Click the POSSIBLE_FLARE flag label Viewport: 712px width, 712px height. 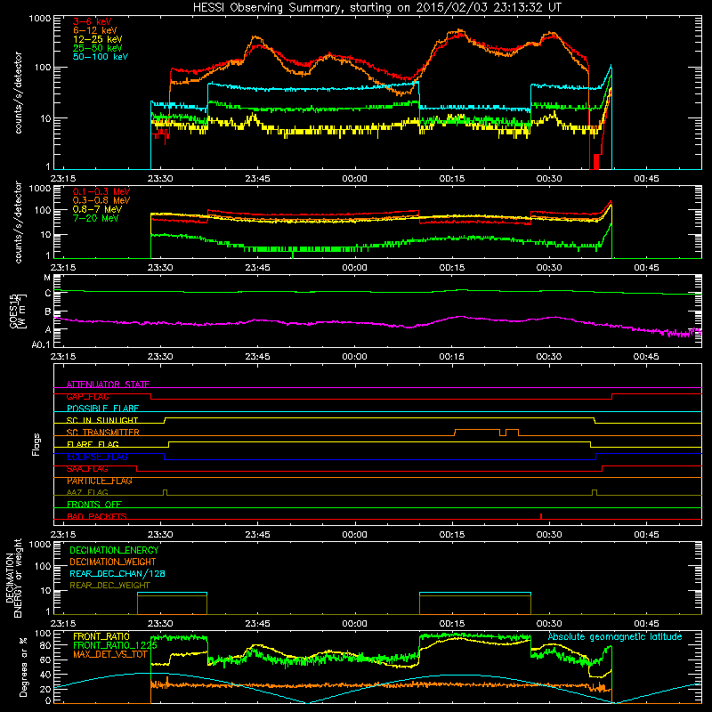tap(102, 409)
